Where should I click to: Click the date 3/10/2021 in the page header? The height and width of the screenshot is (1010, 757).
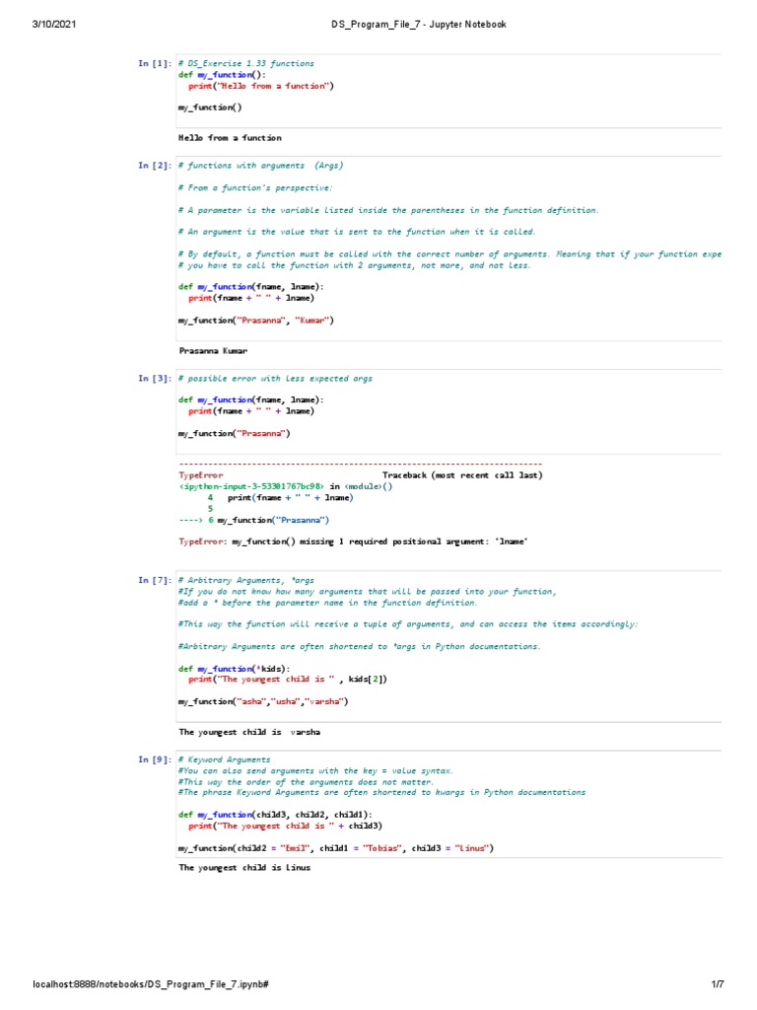coord(54,25)
